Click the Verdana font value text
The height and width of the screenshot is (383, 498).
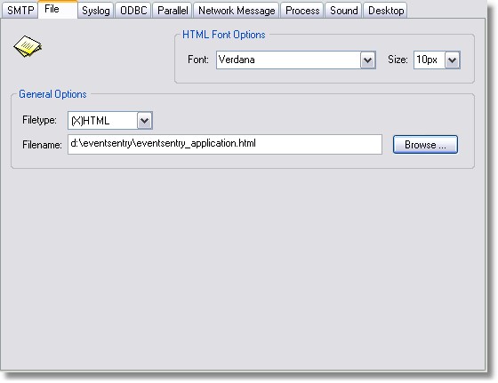237,60
